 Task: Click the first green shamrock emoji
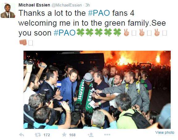(81, 32)
